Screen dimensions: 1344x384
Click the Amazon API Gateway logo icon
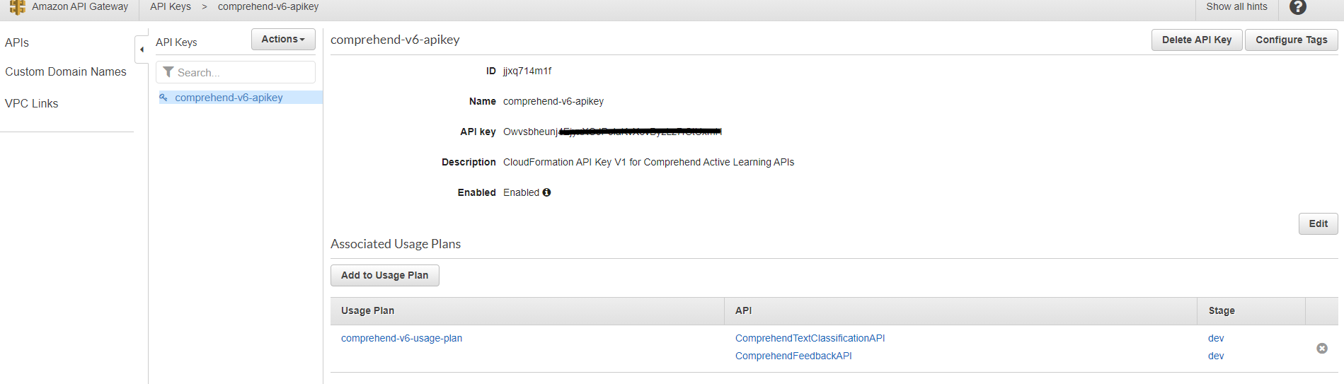coord(17,7)
